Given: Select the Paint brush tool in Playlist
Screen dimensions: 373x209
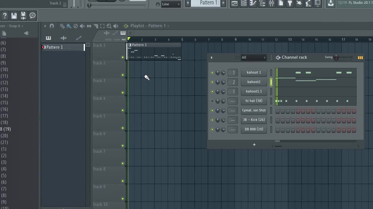Looking at the screenshot, I should 69,26.
